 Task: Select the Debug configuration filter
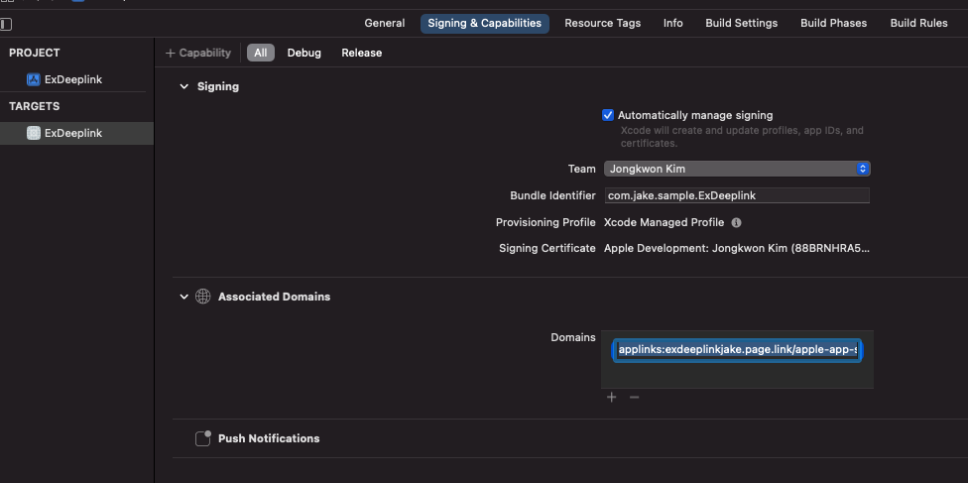coord(303,53)
